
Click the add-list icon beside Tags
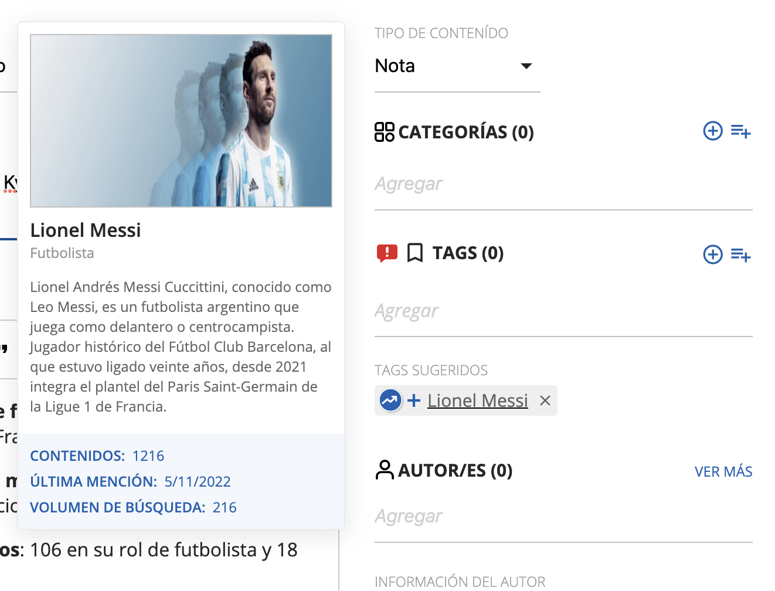(740, 255)
